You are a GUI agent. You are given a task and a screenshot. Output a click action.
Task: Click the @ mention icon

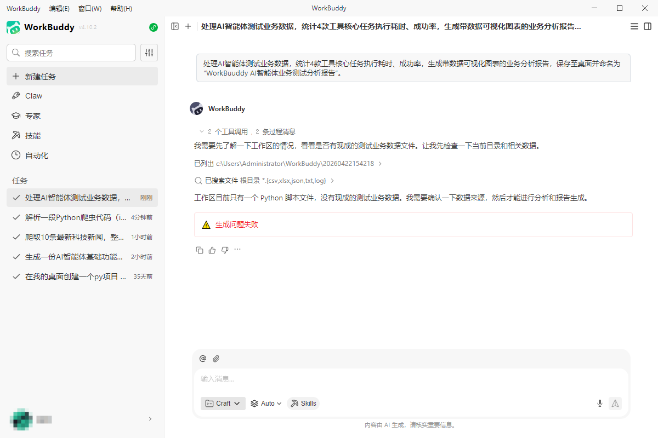click(203, 359)
